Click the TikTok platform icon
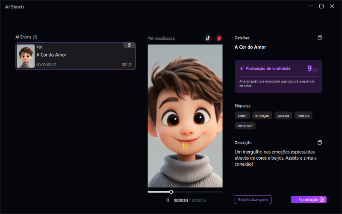The image size is (342, 214). pos(208,38)
